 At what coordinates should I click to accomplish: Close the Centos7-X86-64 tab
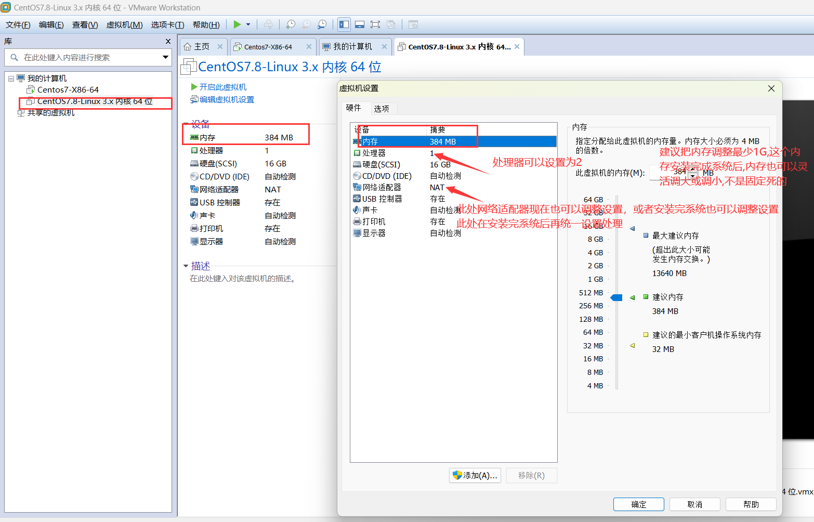309,47
